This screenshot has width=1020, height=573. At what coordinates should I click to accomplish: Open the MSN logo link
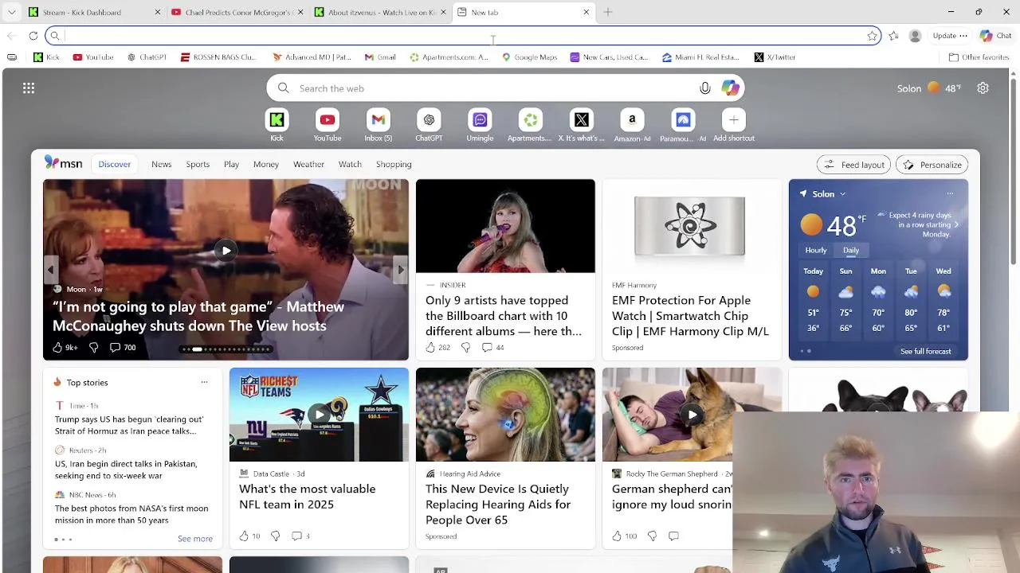63,163
